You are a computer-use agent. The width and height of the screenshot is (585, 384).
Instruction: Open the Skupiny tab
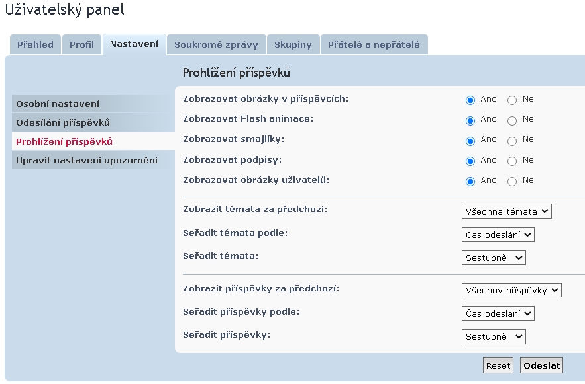pos(293,44)
